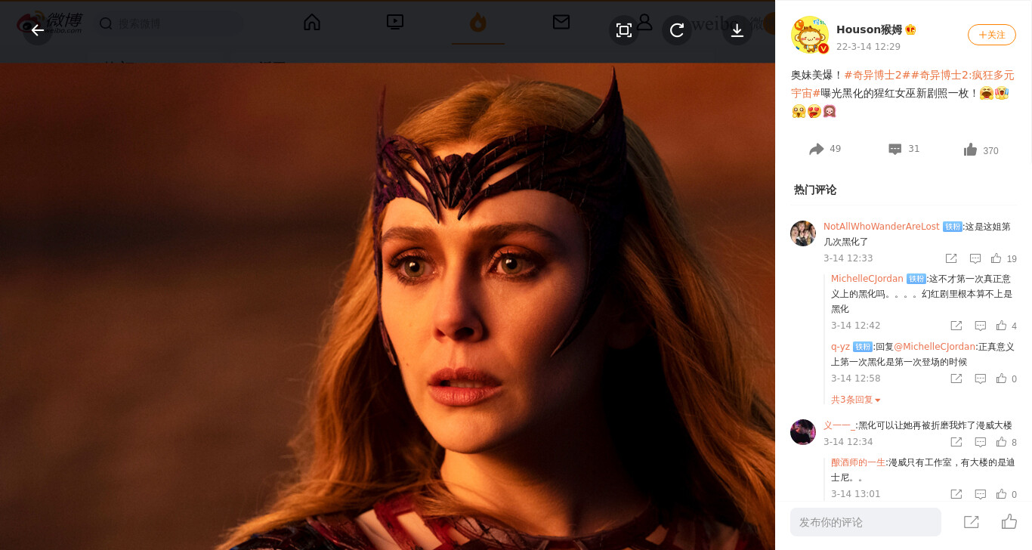Open @MichelleCJordan mention in q-yz reply
Viewport: 1032px width, 550px height.
(x=935, y=347)
